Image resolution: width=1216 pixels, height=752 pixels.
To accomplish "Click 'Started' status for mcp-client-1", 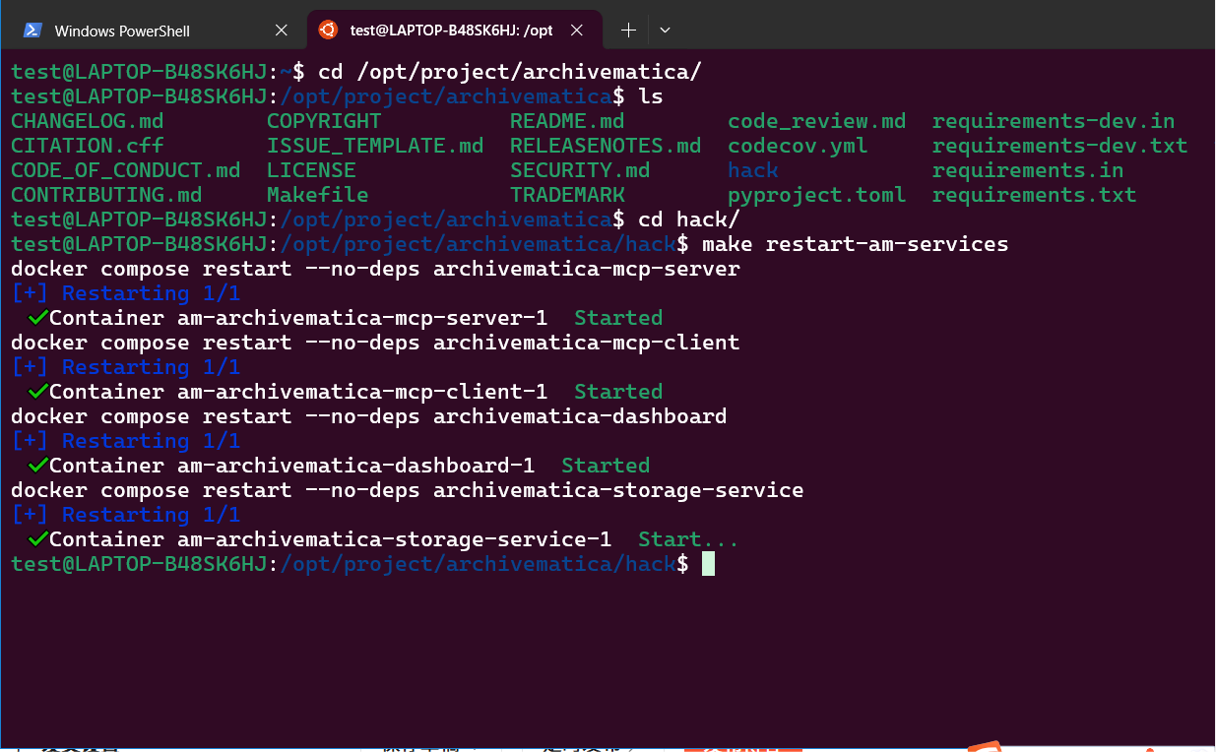I will click(x=618, y=392).
